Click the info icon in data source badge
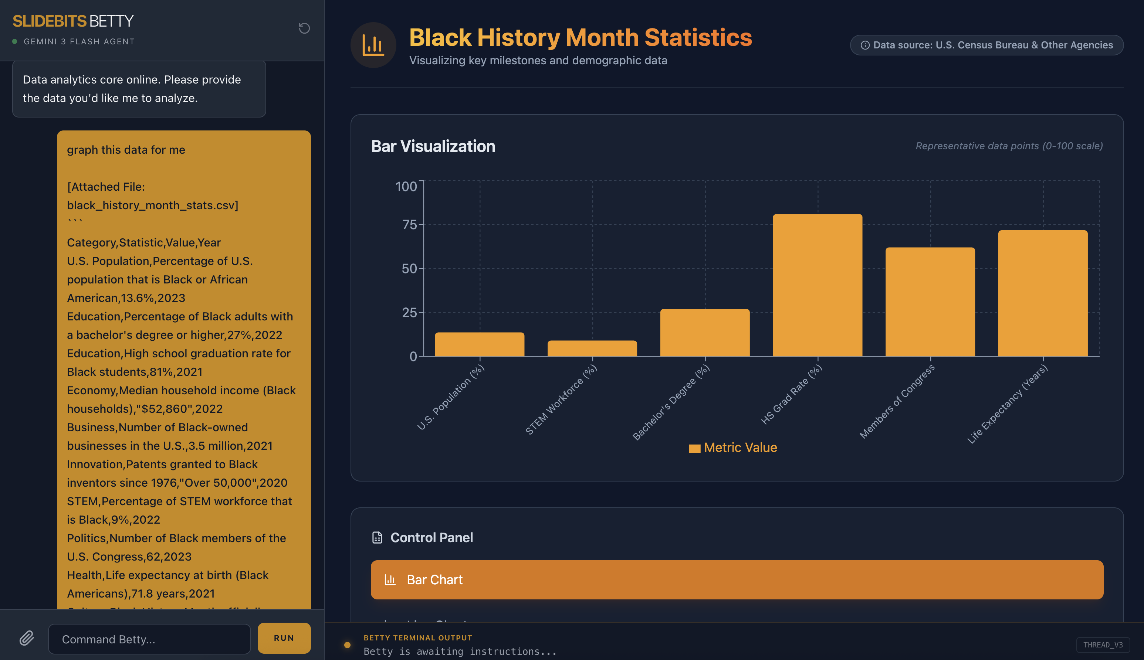 point(865,45)
